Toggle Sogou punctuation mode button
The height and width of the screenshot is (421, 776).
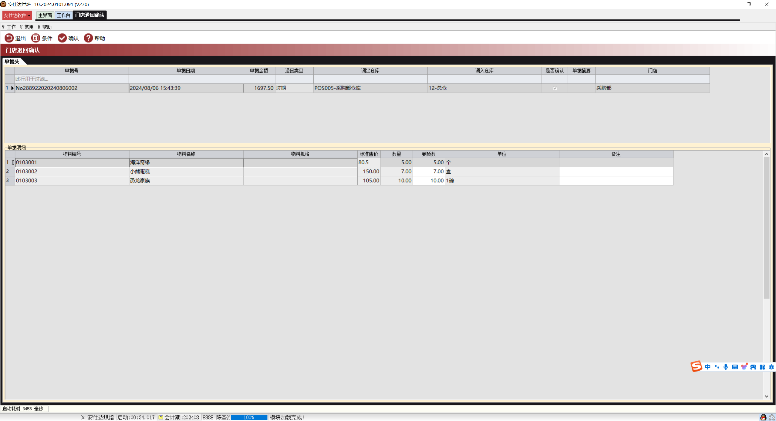pos(717,367)
